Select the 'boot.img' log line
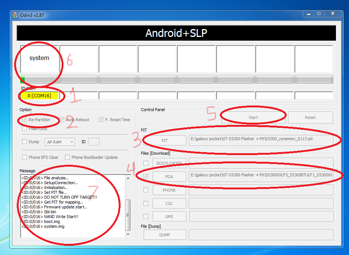This screenshot has height=255, width=349. click(41, 222)
